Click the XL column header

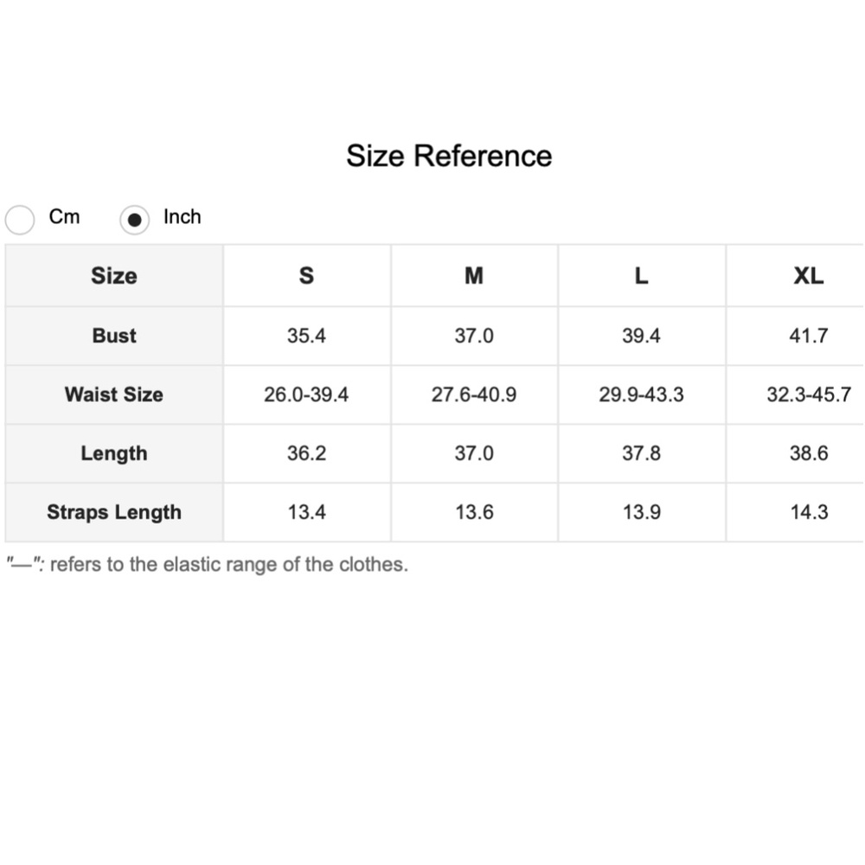pos(808,276)
